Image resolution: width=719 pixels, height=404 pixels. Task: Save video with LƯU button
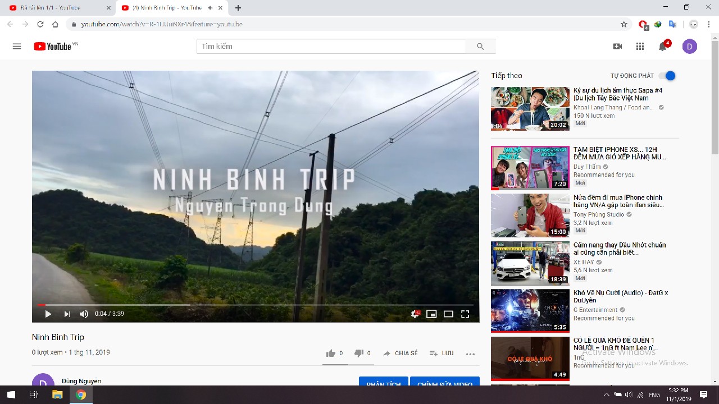pyautogui.click(x=442, y=353)
